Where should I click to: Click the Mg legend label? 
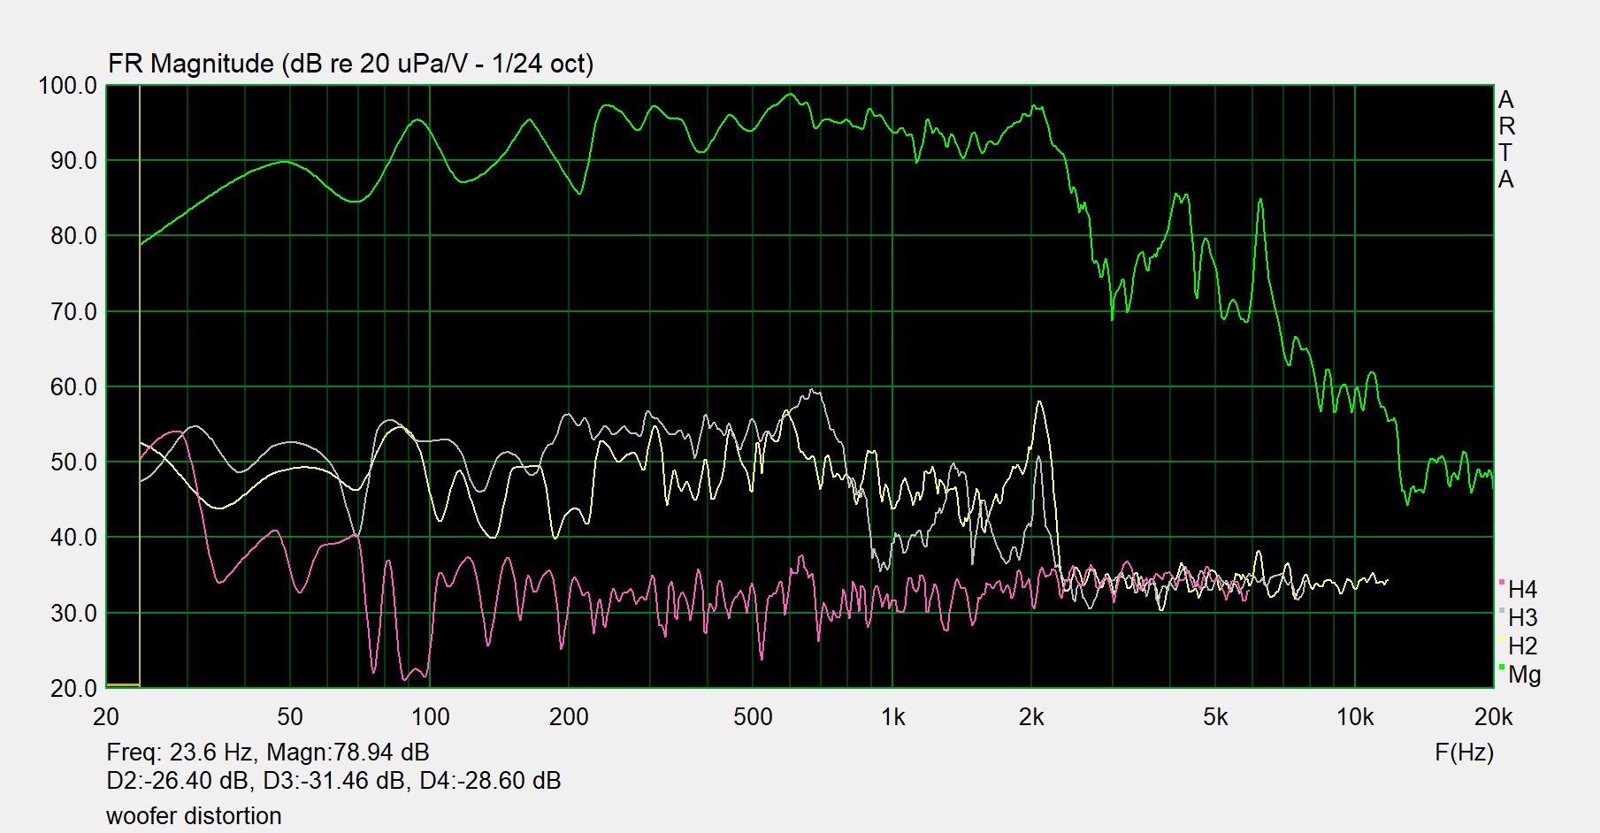[1524, 675]
